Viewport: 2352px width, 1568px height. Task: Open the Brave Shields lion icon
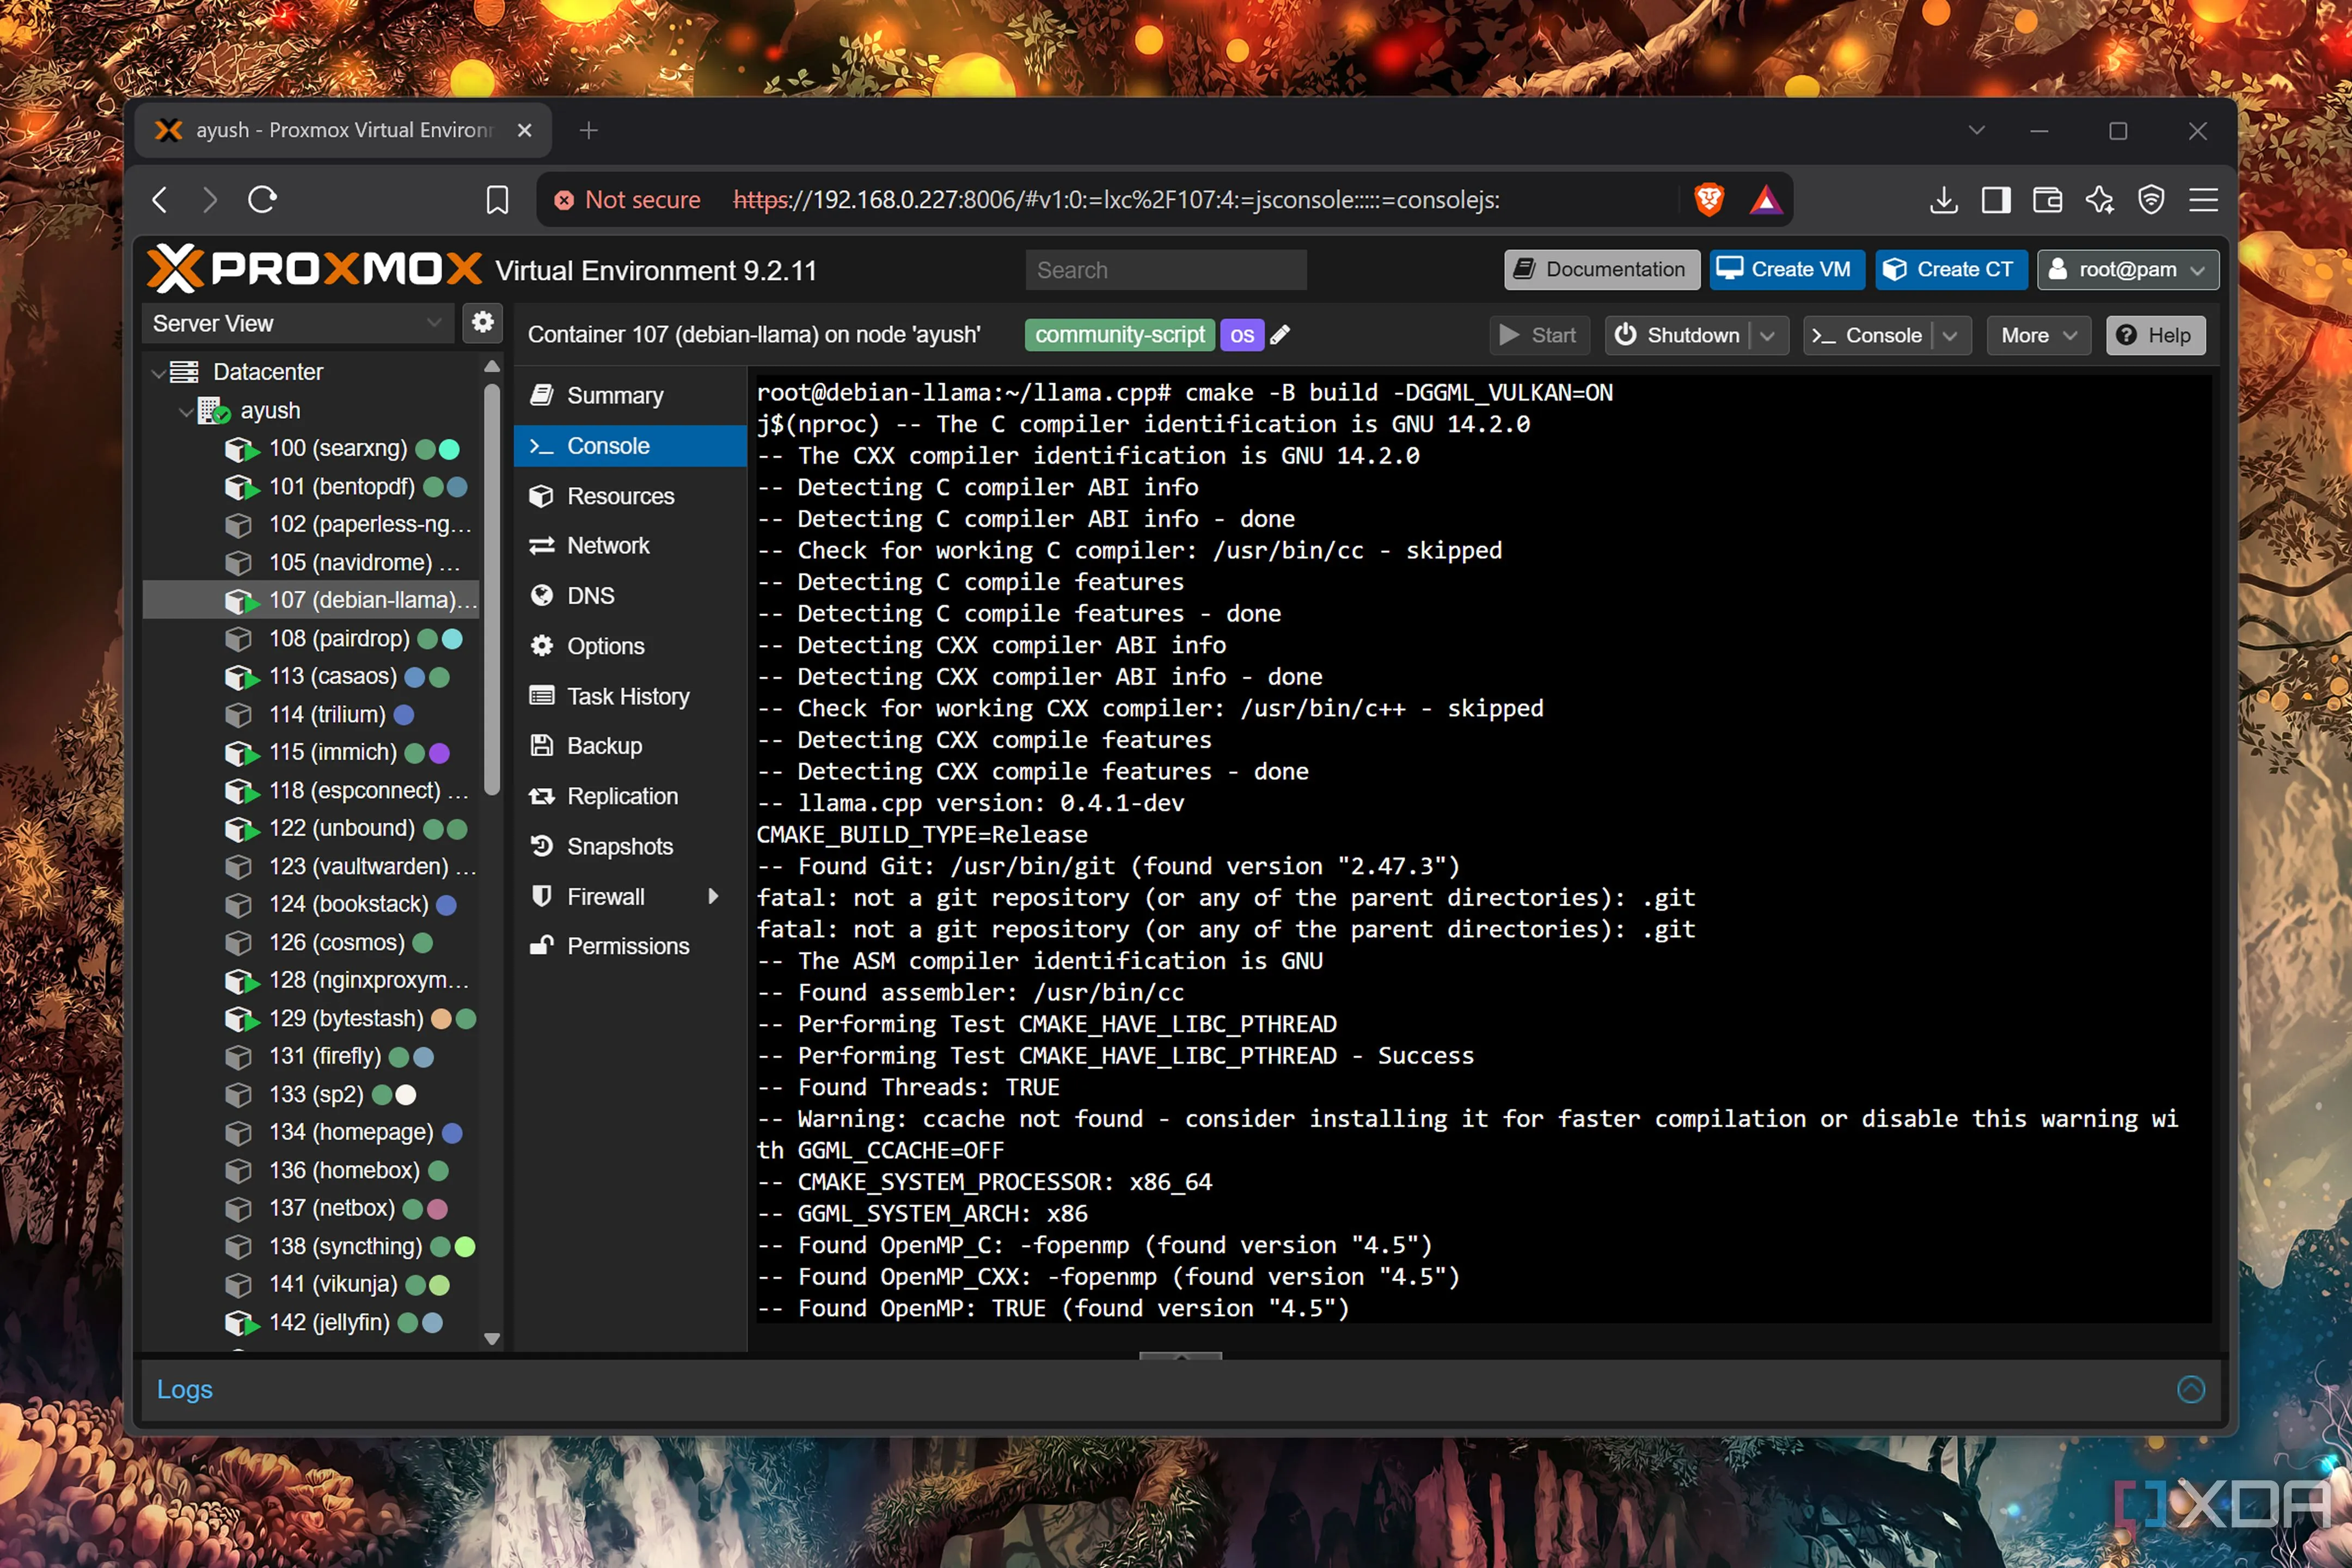(1709, 200)
